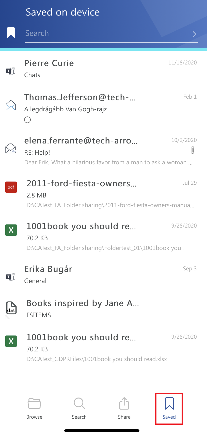
Task: Open the Pierre Curie chat item
Action: pyautogui.click(x=102, y=68)
